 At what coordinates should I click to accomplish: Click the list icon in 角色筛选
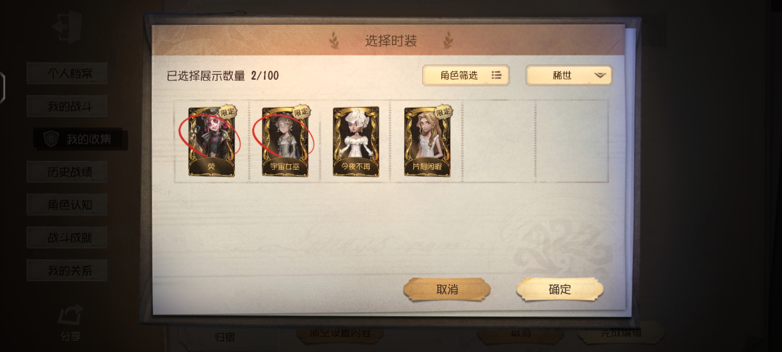click(x=496, y=75)
